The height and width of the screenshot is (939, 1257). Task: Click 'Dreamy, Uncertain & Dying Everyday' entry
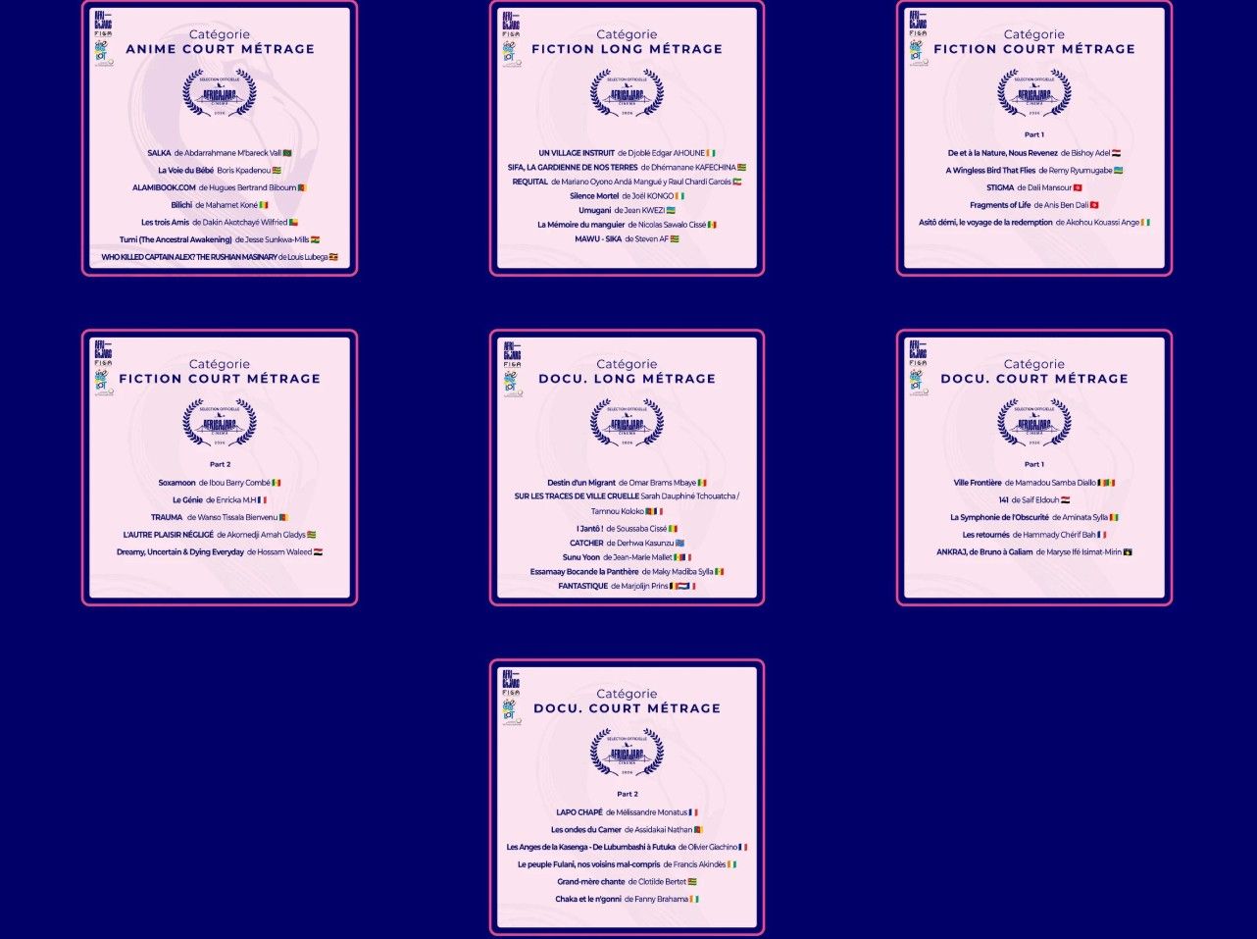[220, 552]
